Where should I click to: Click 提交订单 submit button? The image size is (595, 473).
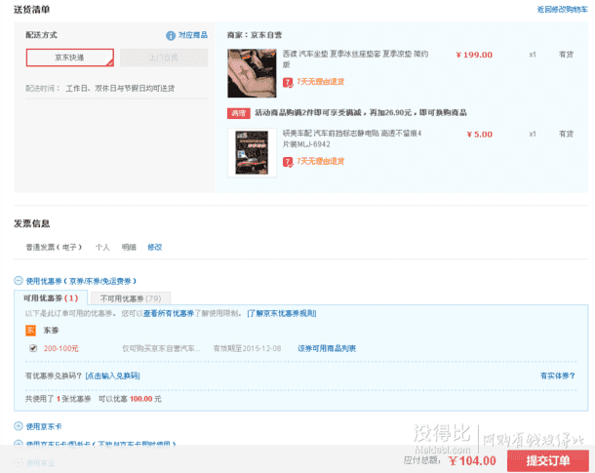point(548,461)
